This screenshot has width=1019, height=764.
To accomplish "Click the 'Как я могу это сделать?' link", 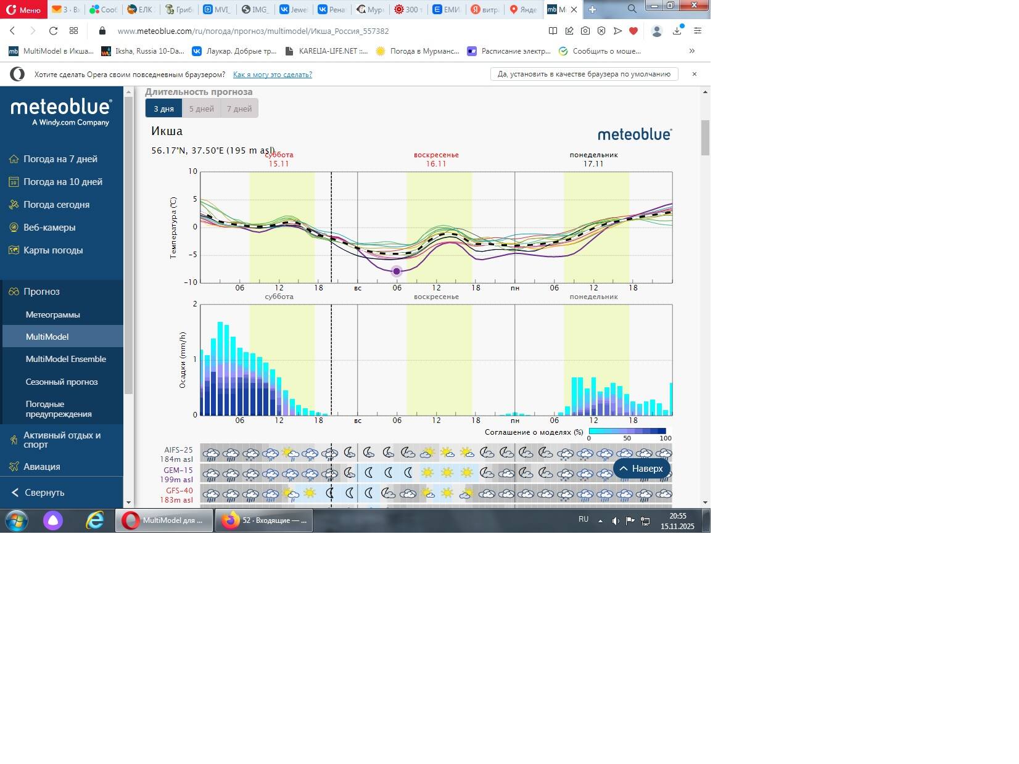I will pyautogui.click(x=272, y=75).
